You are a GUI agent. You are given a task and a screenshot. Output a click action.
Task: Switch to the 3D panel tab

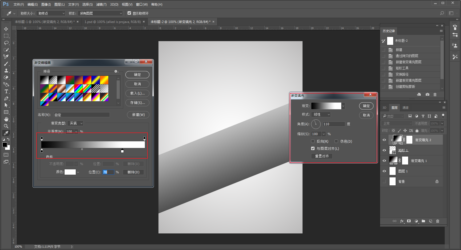[384, 108]
